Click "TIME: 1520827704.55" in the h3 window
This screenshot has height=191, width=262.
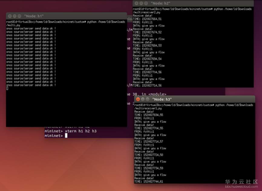coord(149,128)
